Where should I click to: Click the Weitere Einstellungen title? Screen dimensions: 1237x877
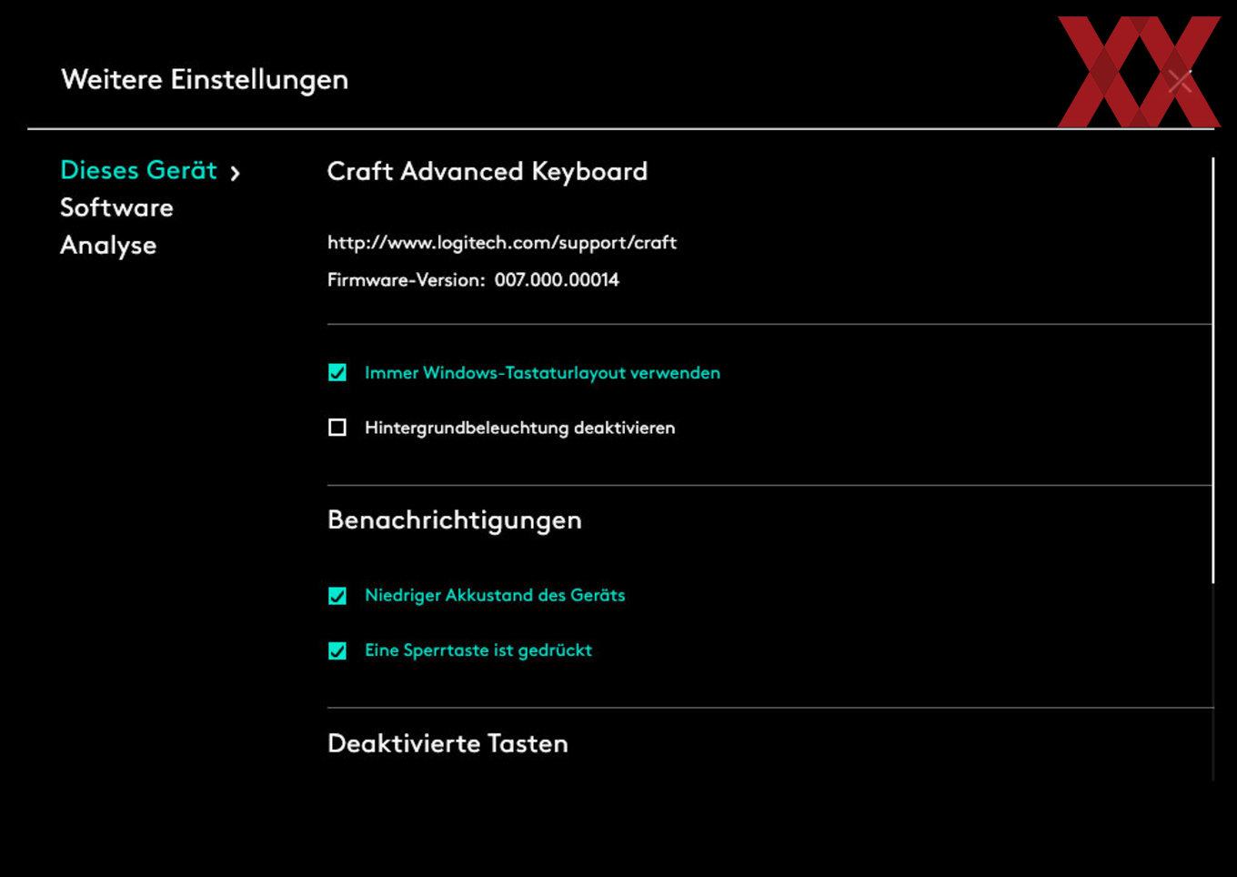[205, 80]
